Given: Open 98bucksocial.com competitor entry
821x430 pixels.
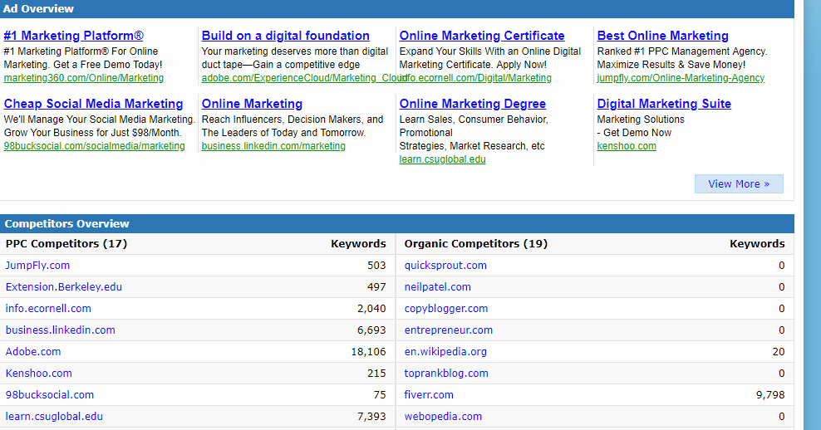Looking at the screenshot, I should pyautogui.click(x=50, y=395).
